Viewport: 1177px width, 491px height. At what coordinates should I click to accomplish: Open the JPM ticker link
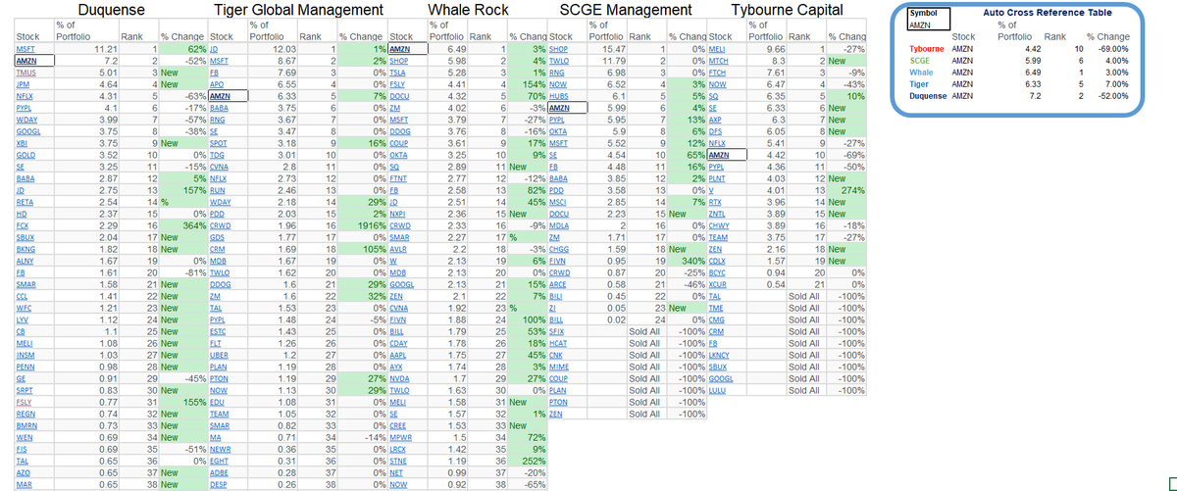click(24, 83)
